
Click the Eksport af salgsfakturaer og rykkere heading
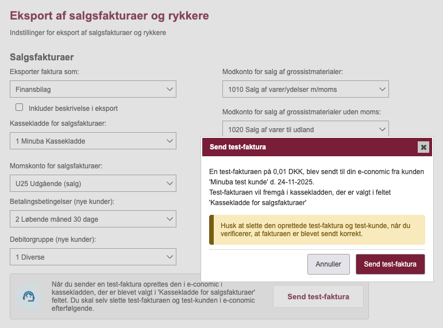(x=109, y=16)
